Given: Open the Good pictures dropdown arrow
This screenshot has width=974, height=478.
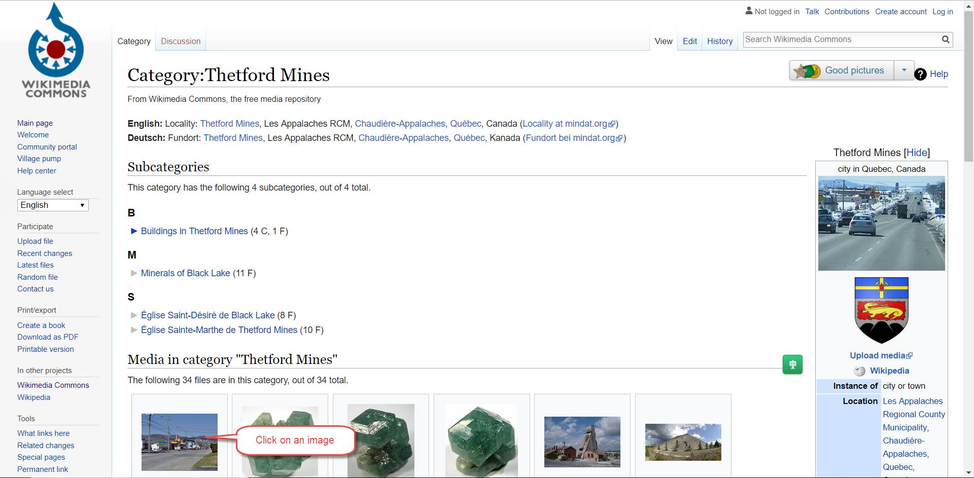Looking at the screenshot, I should coord(904,70).
